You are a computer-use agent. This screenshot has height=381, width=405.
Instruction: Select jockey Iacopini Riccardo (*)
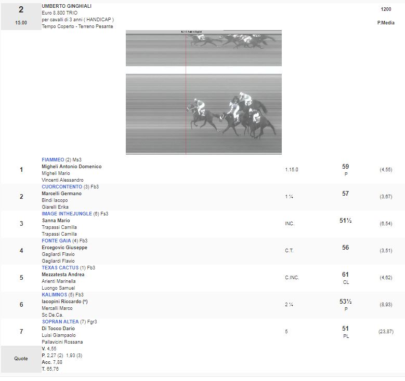pos(64,302)
